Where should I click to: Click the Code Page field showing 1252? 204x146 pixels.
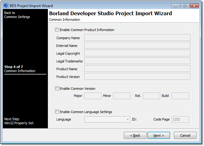(180, 119)
